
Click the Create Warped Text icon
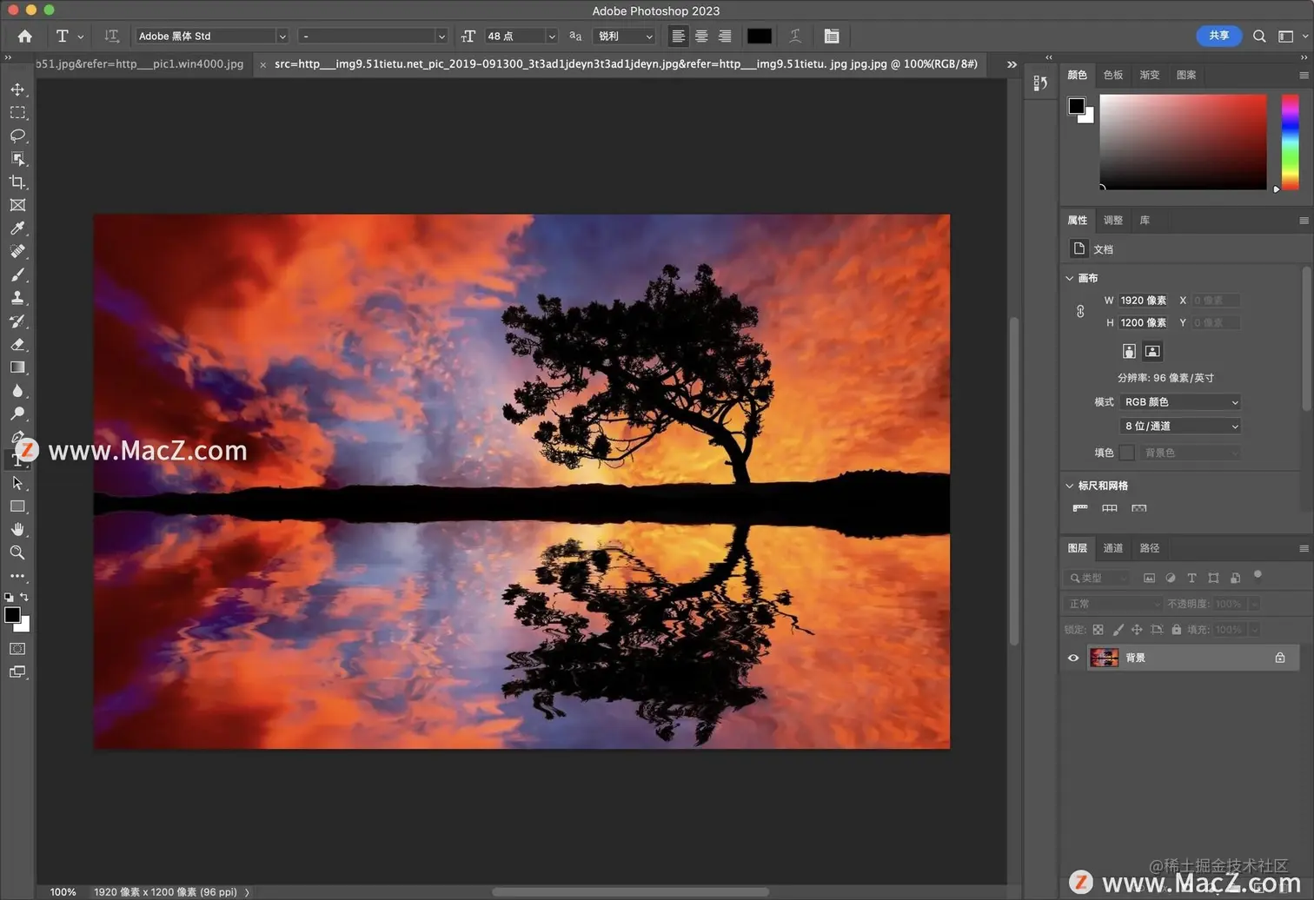(795, 36)
